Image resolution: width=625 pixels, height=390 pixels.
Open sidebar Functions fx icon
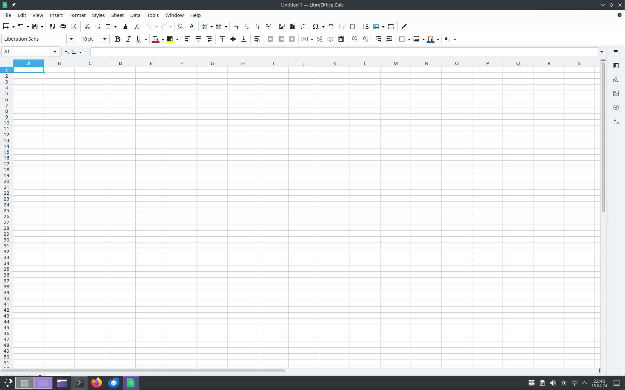tap(616, 121)
